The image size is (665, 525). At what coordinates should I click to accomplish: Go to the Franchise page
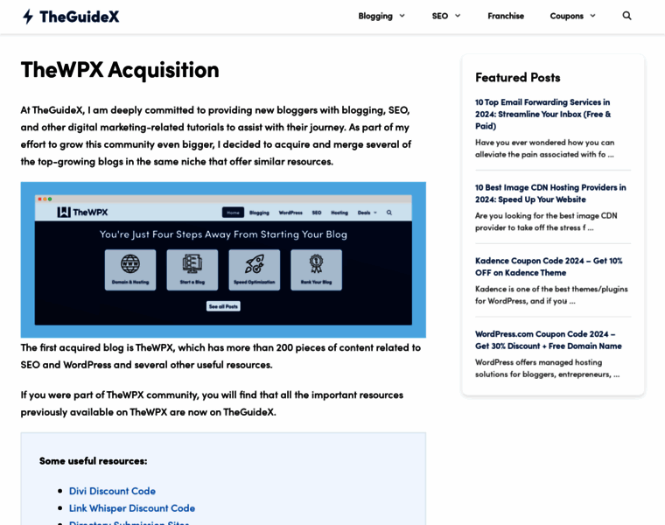(506, 16)
